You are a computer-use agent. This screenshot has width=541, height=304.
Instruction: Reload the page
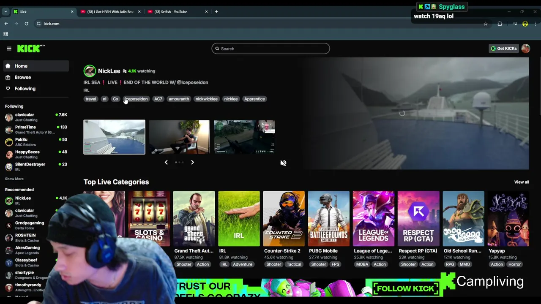[26, 24]
